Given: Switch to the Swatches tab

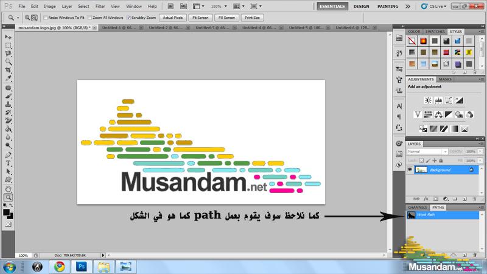Looking at the screenshot, I should pyautogui.click(x=435, y=32).
